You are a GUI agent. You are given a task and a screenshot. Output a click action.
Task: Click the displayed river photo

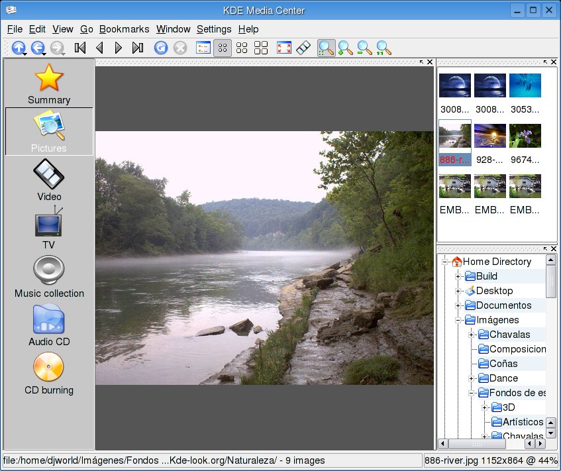pyautogui.click(x=264, y=258)
